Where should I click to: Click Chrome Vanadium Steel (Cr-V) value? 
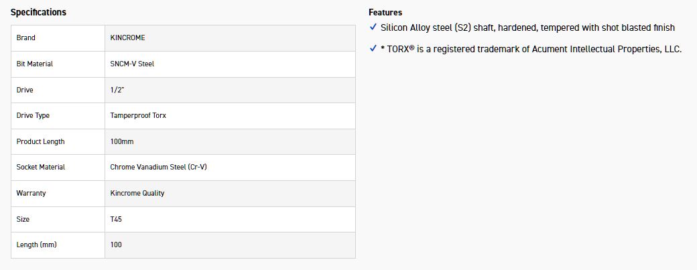(158, 167)
